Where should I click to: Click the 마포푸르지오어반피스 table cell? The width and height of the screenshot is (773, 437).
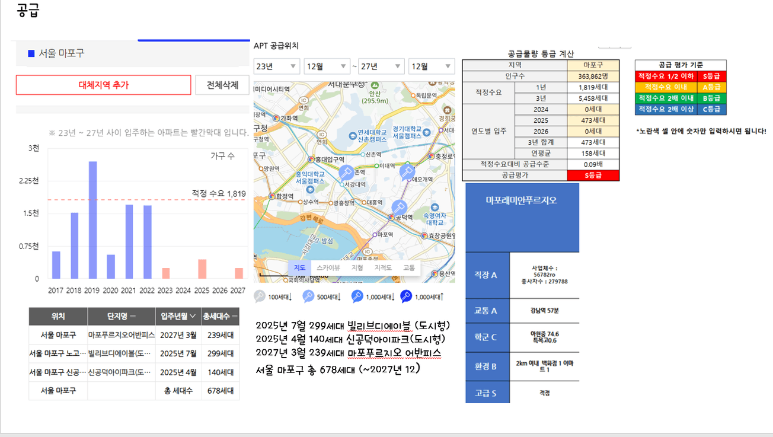point(122,335)
